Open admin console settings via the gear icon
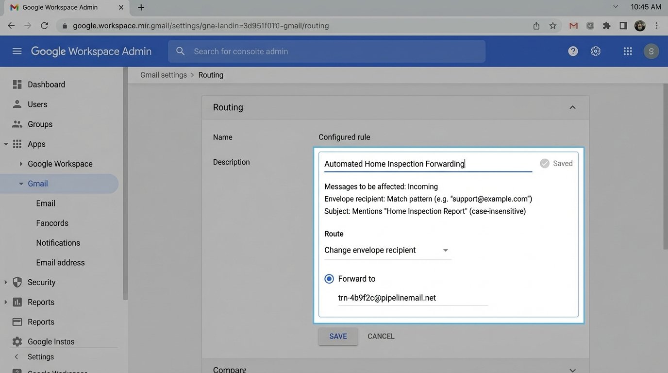This screenshot has height=373, width=668. (x=595, y=51)
